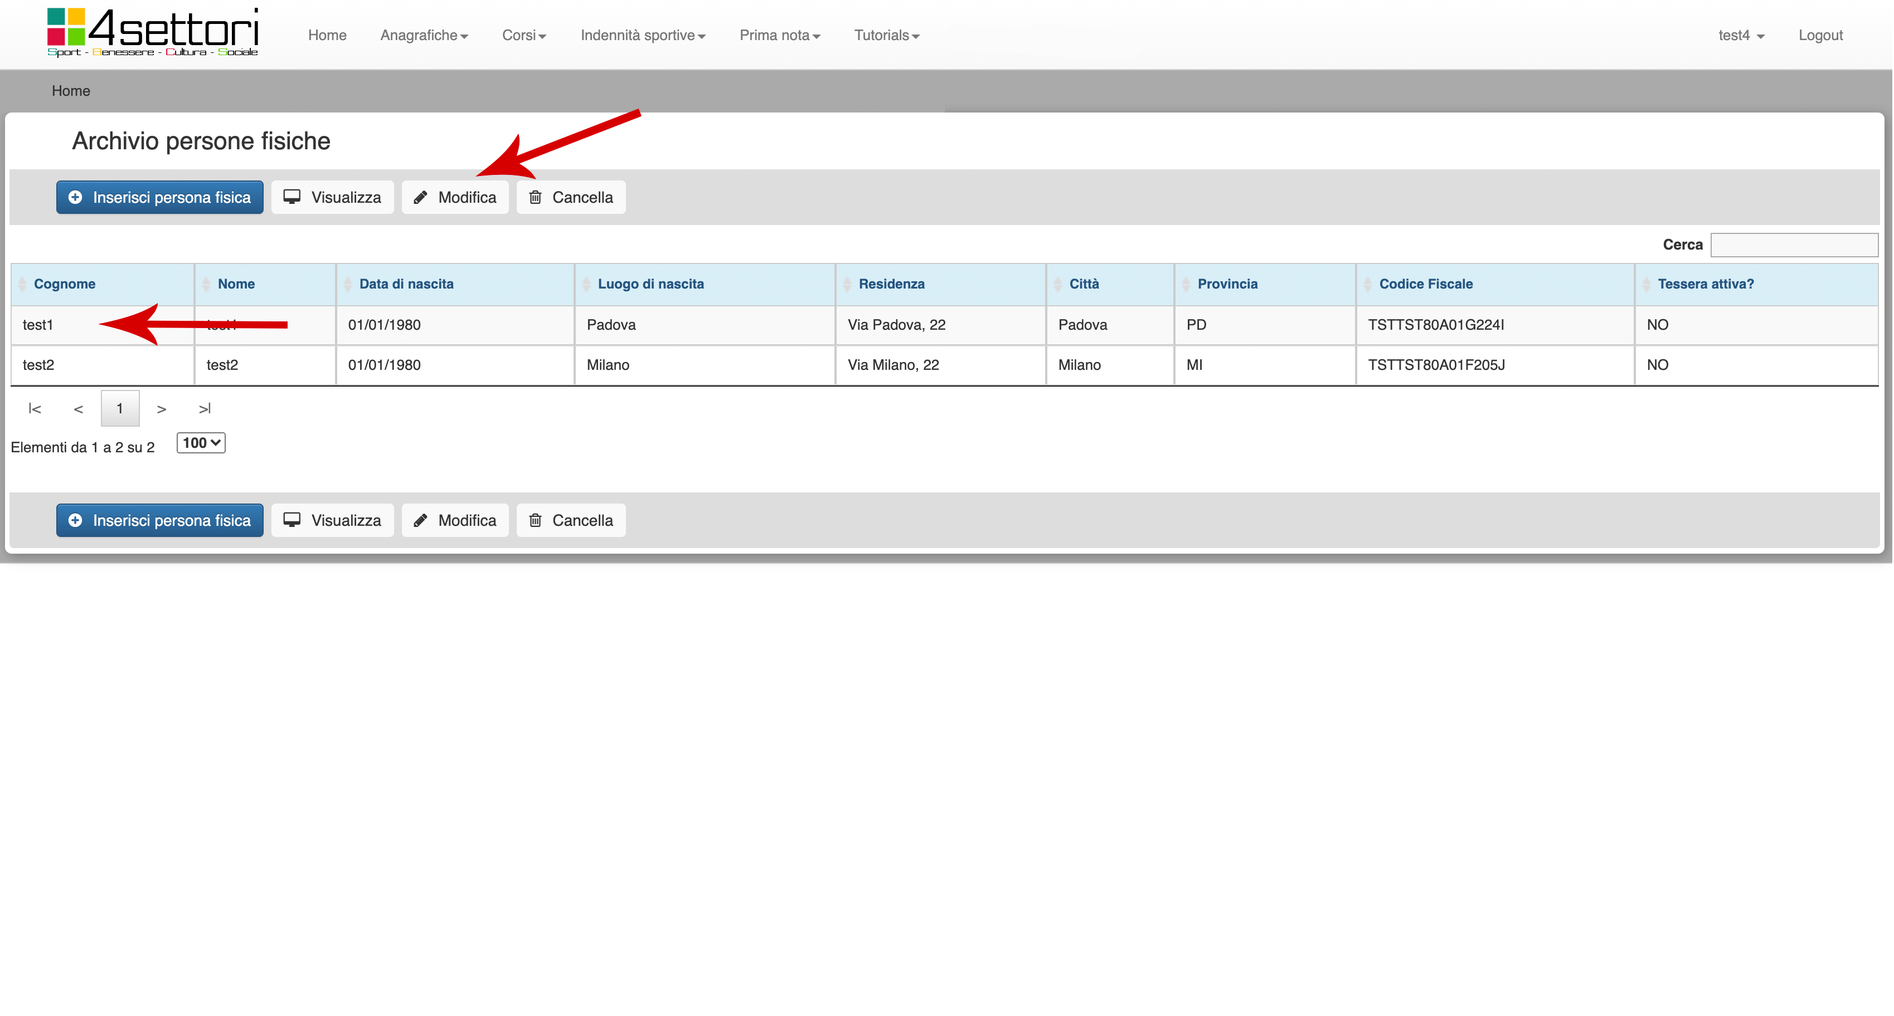
Task: Click the Cerca search field
Action: (1793, 246)
